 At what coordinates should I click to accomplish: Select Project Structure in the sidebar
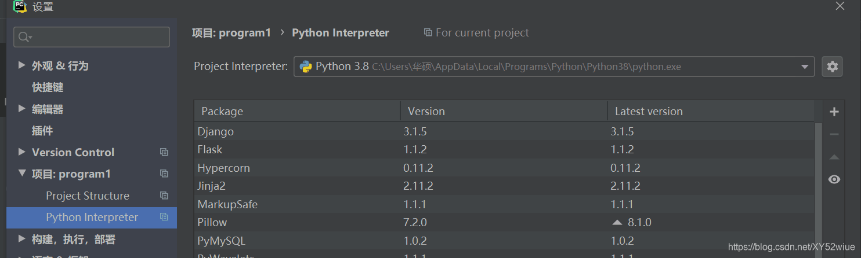[88, 196]
